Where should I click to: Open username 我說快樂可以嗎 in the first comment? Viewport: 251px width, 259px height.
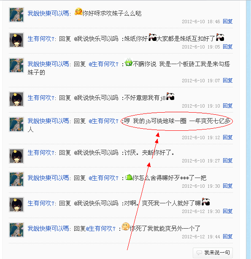point(48,13)
